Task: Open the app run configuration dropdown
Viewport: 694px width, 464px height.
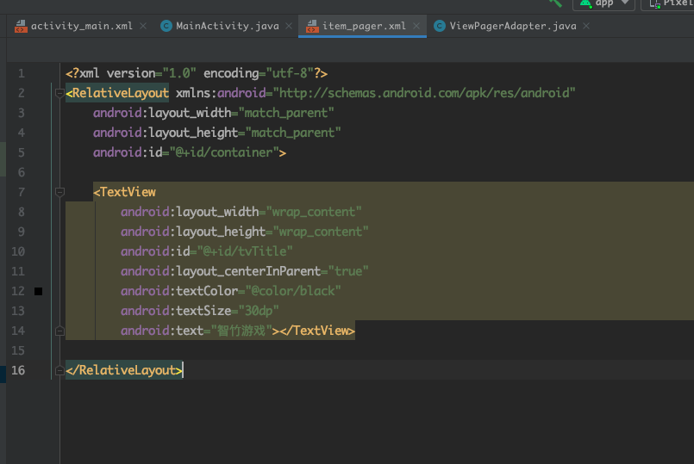Action: click(604, 3)
